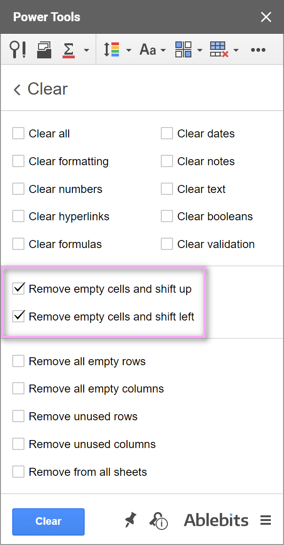The image size is (284, 545).
Task: Click the colored sort rows icon
Action: point(111,50)
